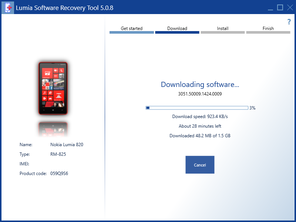Click the Nokia Lumia 820 phone image
The height and width of the screenshot is (222, 296).
click(x=53, y=88)
